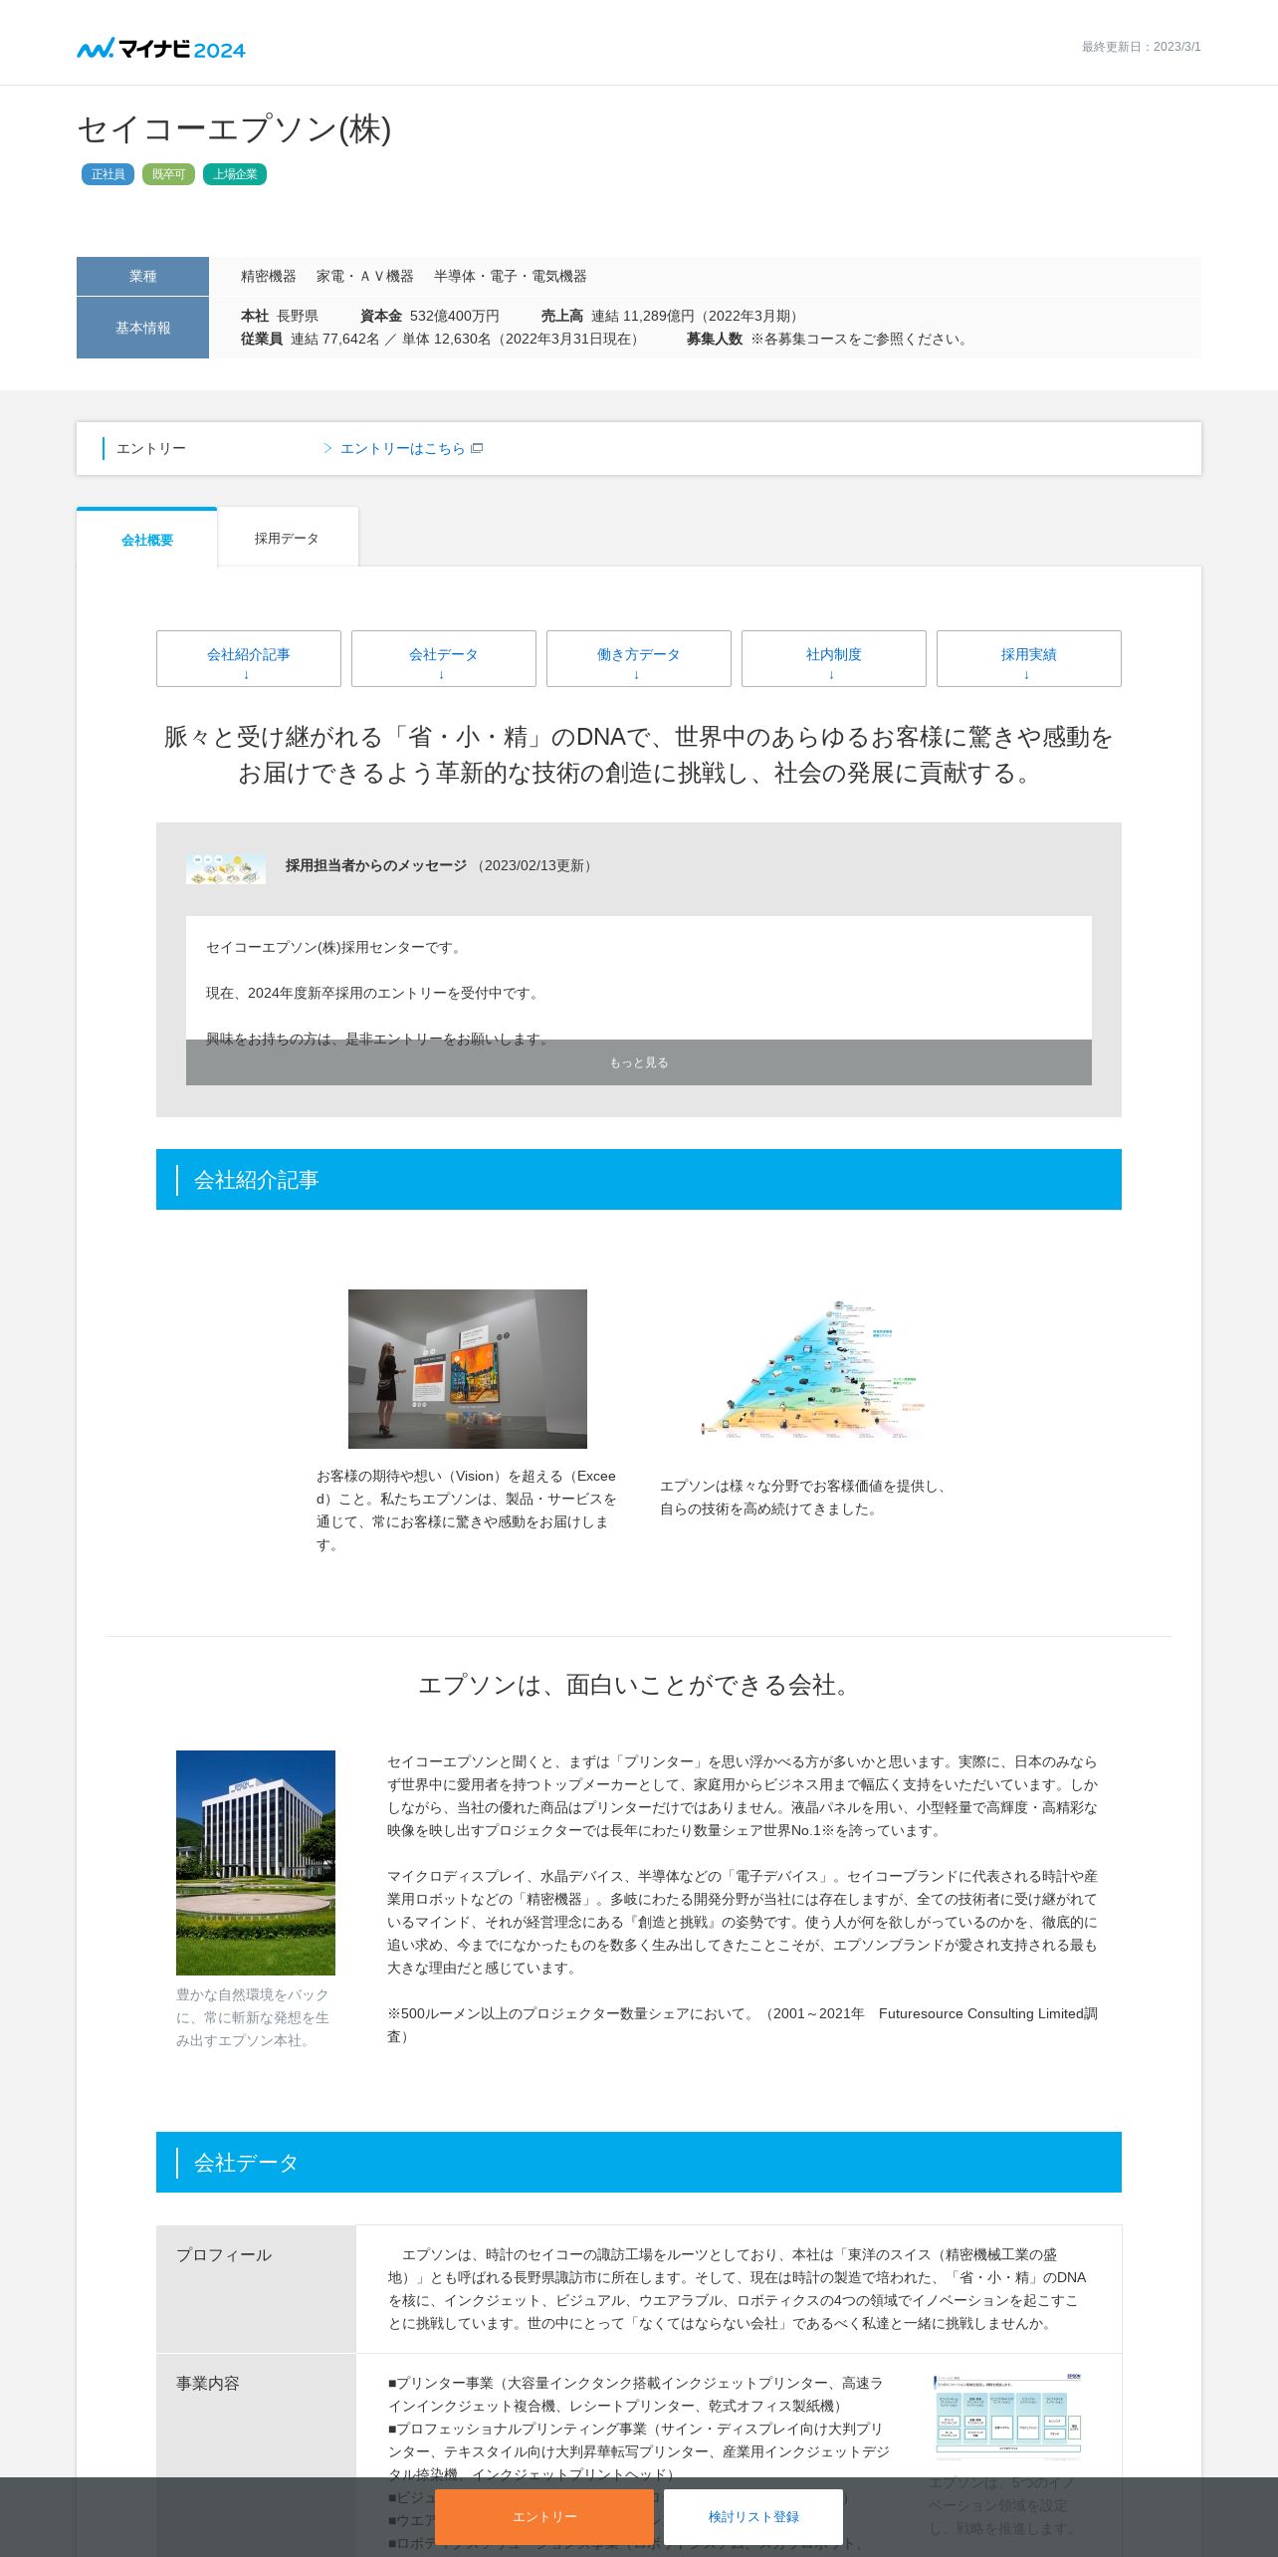Click the 最終更新日：2023/3/1 text
The height and width of the screenshot is (2557, 1278).
coord(1141,47)
